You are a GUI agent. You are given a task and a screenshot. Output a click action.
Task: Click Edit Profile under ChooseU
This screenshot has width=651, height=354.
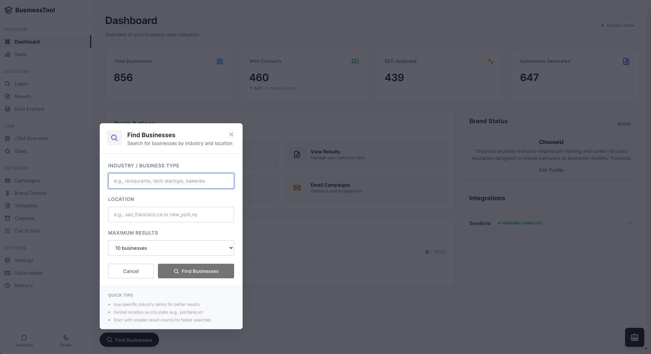(x=551, y=170)
